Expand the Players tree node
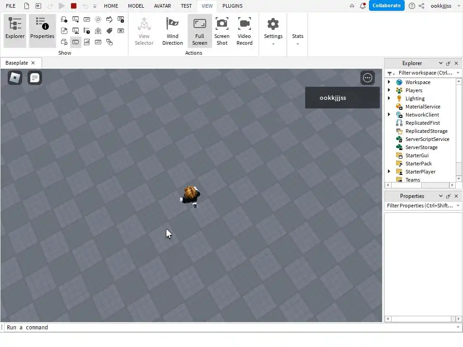 [389, 90]
